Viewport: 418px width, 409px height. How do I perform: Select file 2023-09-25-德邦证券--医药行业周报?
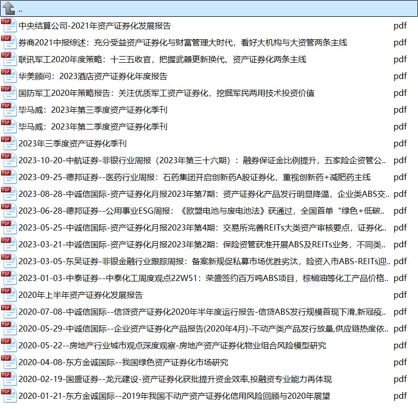pos(194,177)
